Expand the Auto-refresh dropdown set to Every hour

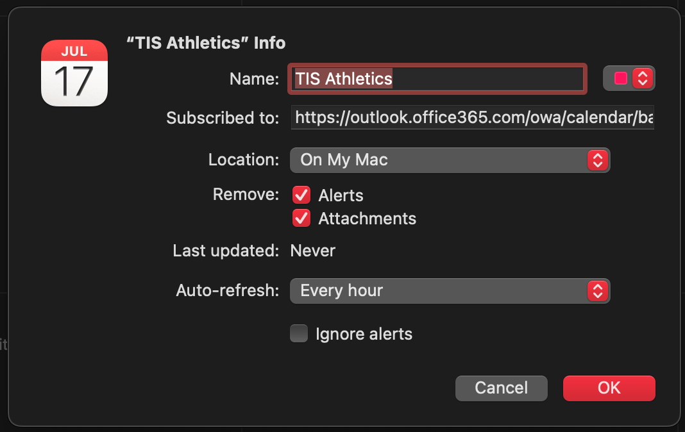pos(443,291)
